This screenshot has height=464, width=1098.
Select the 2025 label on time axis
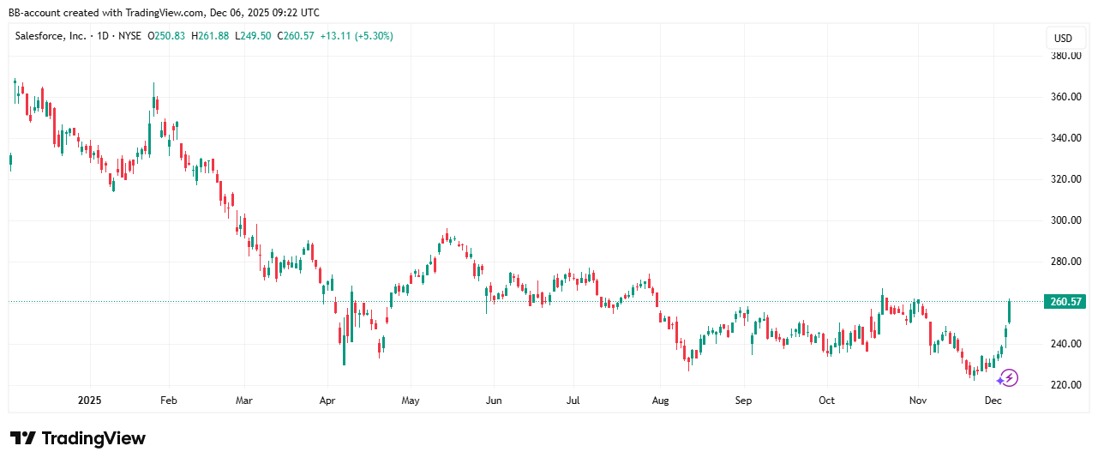click(90, 401)
